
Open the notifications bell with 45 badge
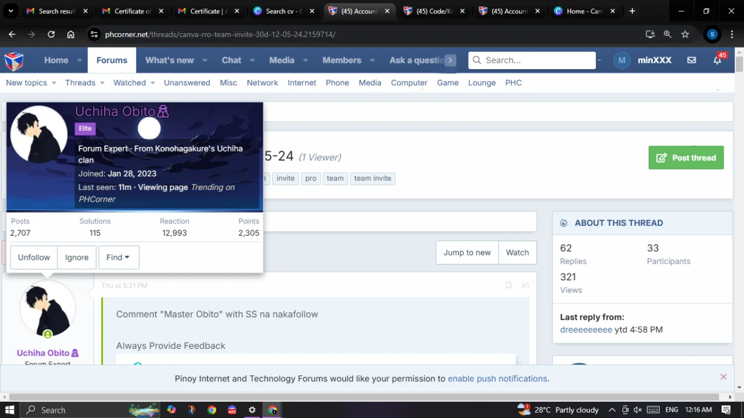717,60
